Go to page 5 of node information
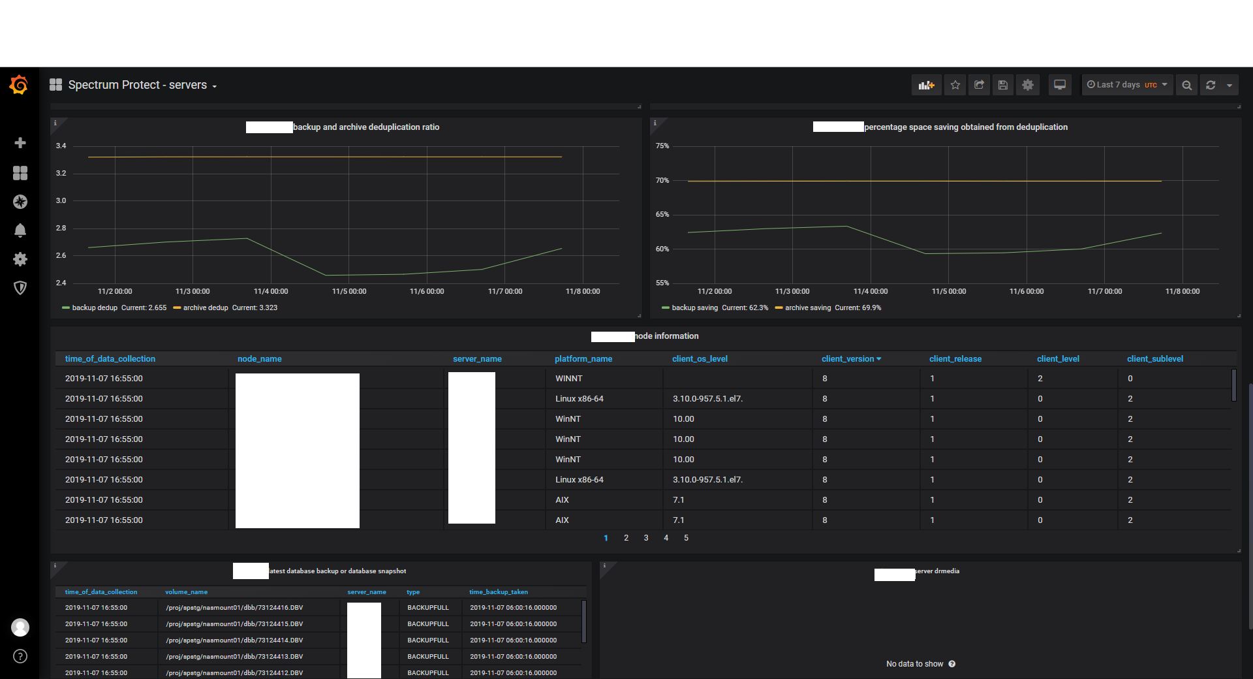The width and height of the screenshot is (1253, 679). [686, 538]
